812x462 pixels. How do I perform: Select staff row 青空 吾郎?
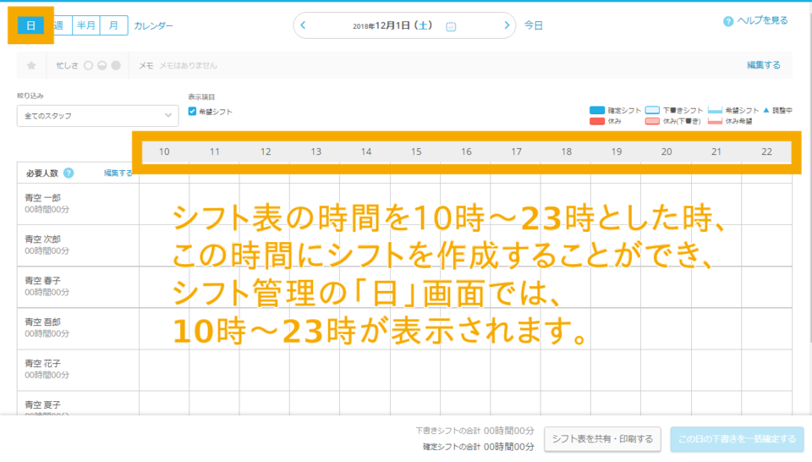pyautogui.click(x=78, y=328)
